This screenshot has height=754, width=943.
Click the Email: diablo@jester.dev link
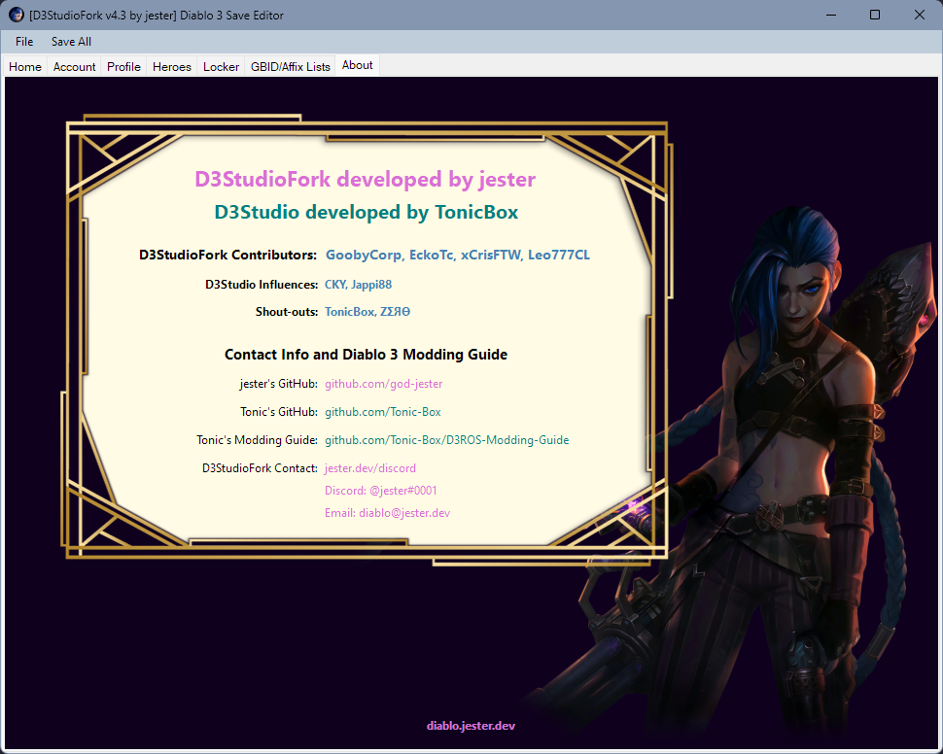(387, 513)
